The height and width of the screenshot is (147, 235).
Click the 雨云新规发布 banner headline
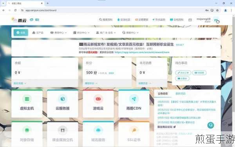click(126, 44)
